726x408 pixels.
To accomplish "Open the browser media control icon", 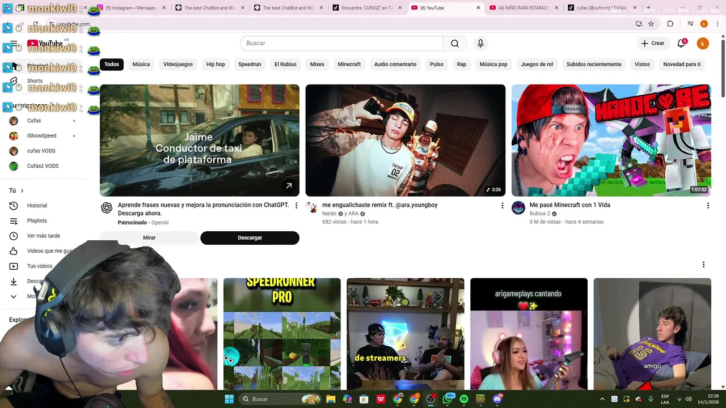I will coord(690,24).
